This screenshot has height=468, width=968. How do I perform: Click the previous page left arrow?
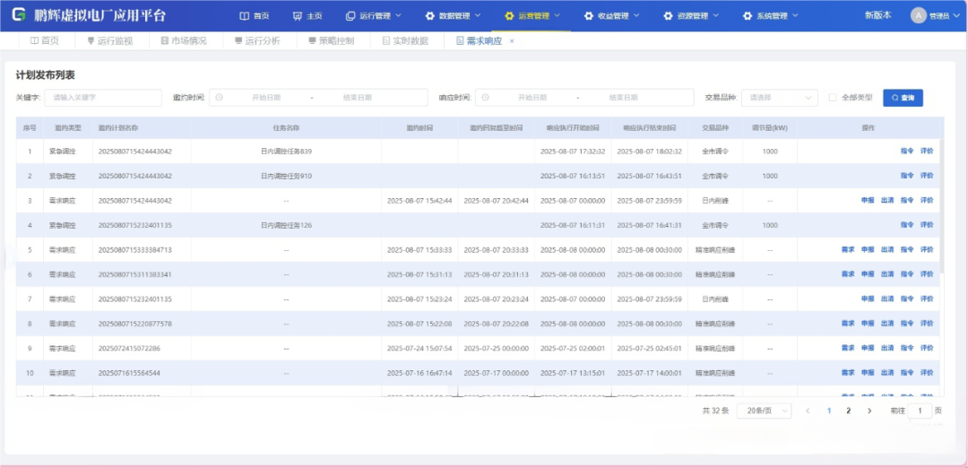(808, 411)
